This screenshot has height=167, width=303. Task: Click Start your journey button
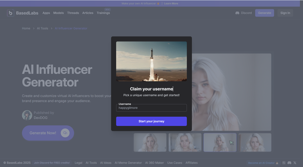(151, 121)
